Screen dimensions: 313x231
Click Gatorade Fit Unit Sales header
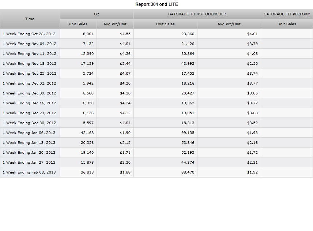(x=287, y=24)
